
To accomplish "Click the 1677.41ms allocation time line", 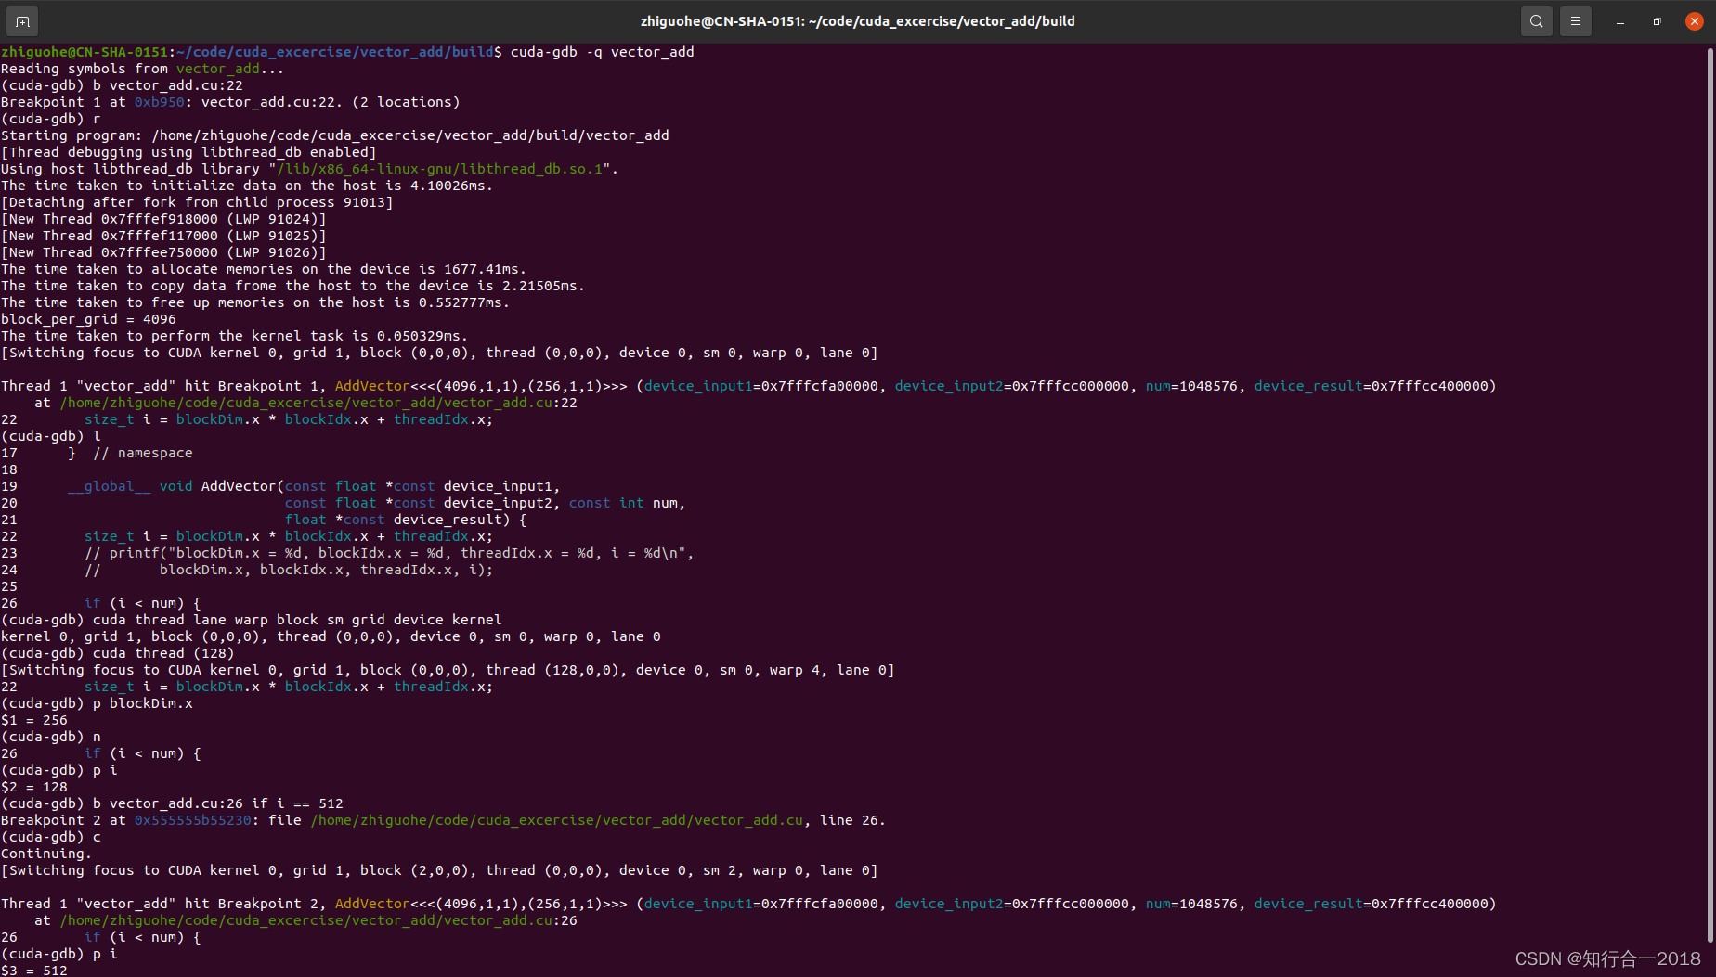I will coord(264,269).
